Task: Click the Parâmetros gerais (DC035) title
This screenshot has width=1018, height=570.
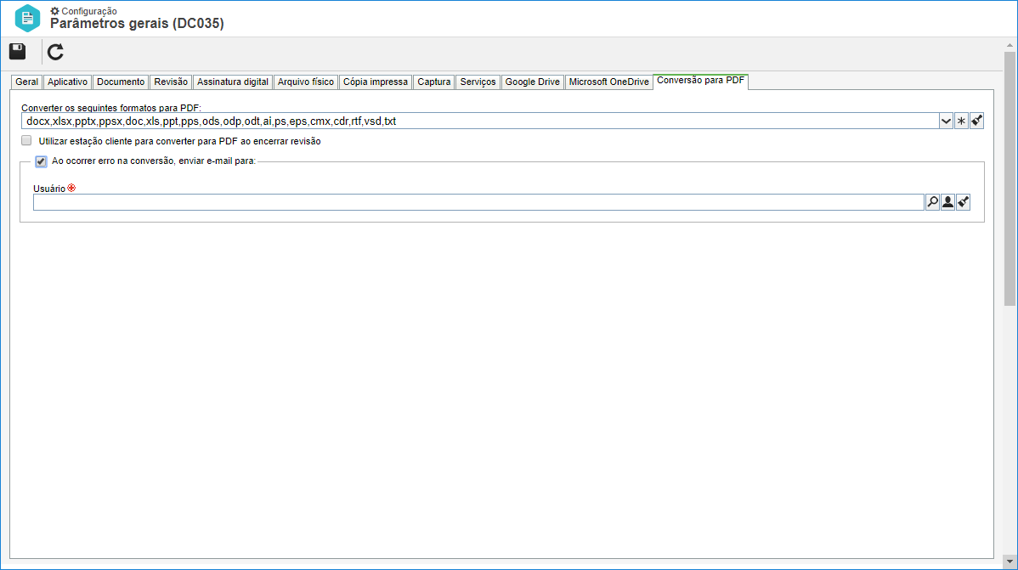Action: pos(137,24)
